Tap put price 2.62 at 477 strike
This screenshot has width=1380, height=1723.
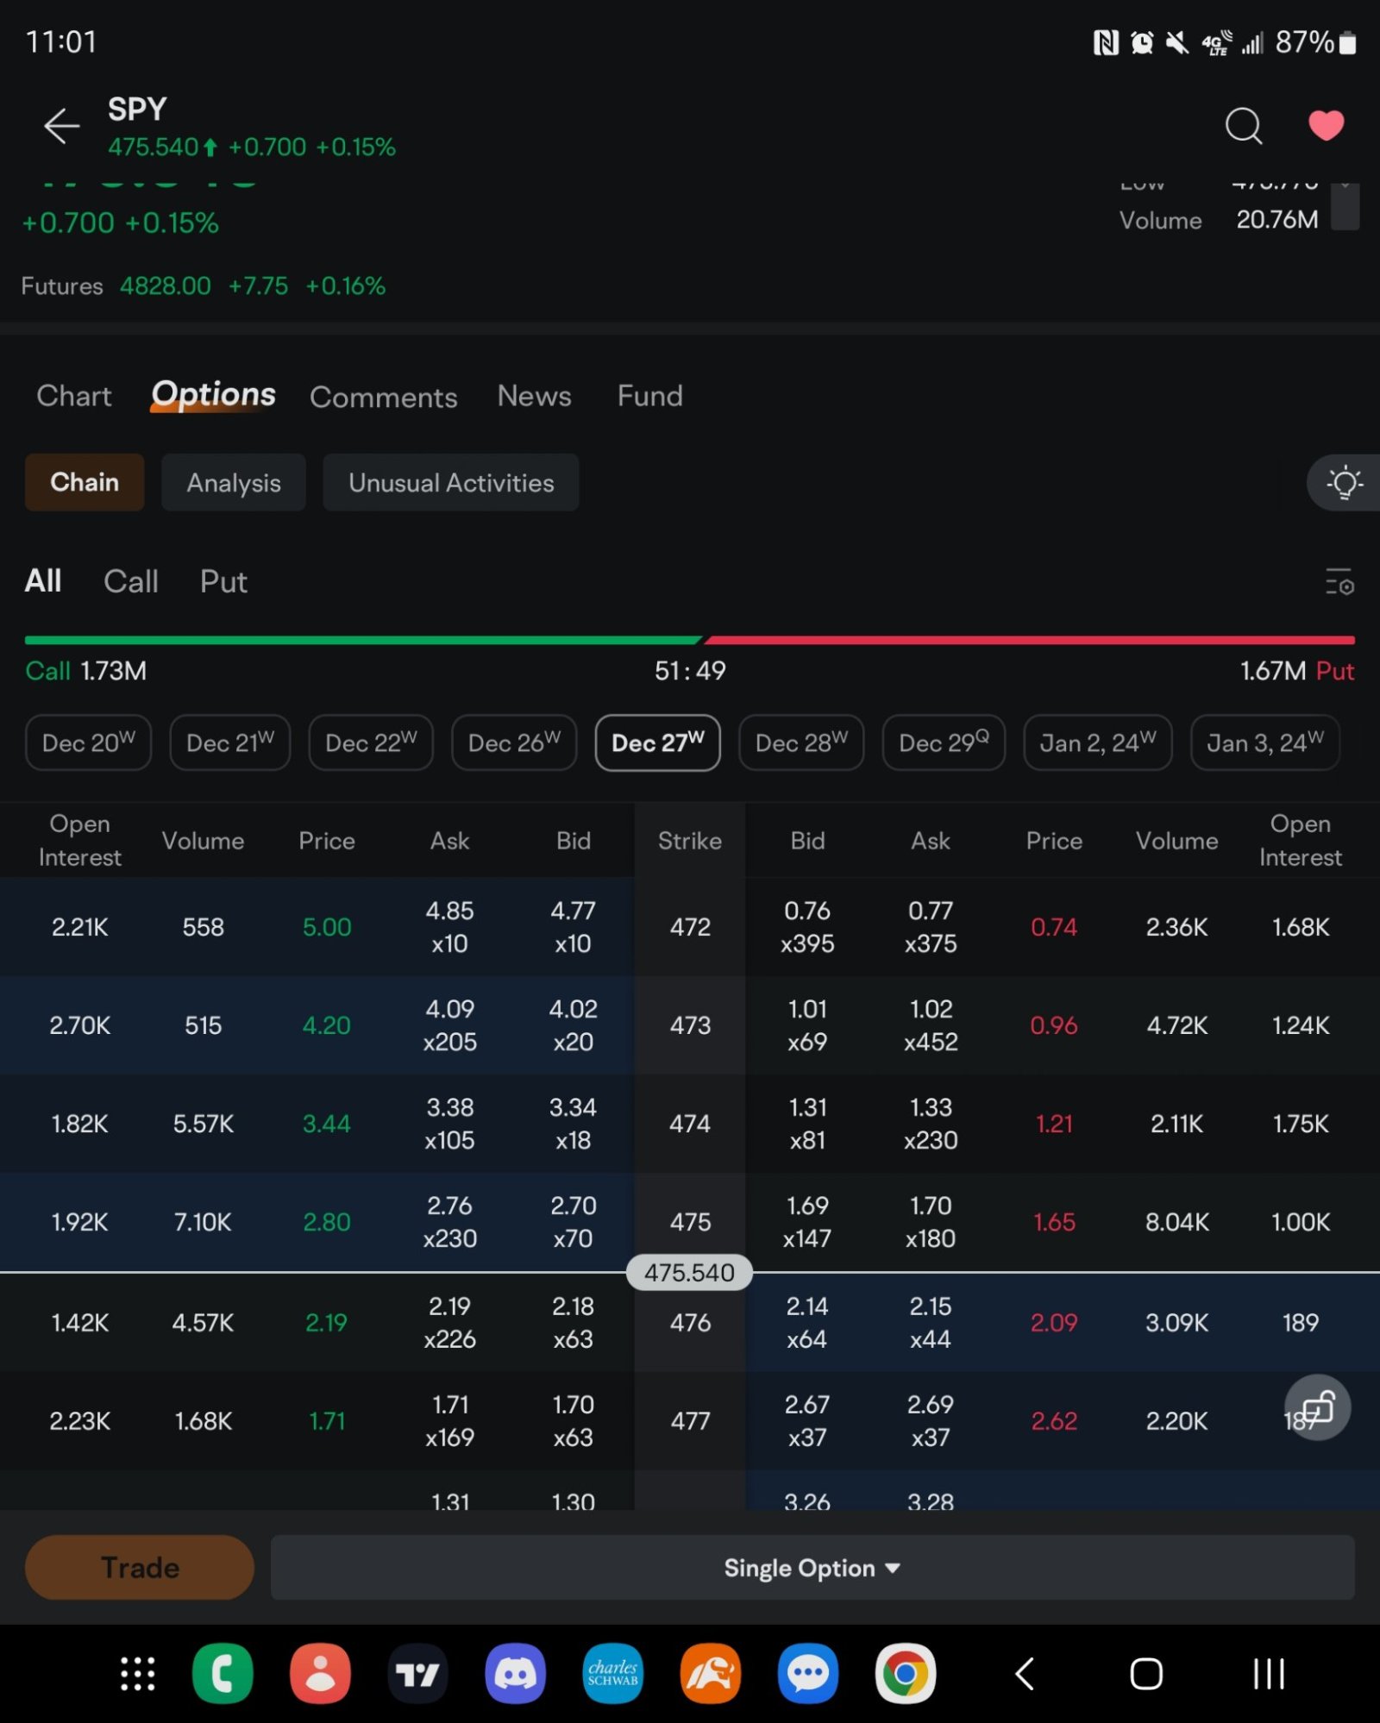(x=1054, y=1421)
